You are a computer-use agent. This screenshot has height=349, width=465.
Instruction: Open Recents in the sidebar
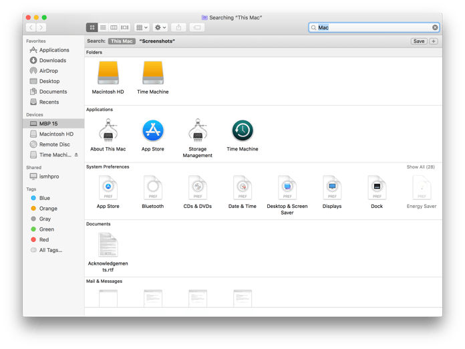coord(53,102)
